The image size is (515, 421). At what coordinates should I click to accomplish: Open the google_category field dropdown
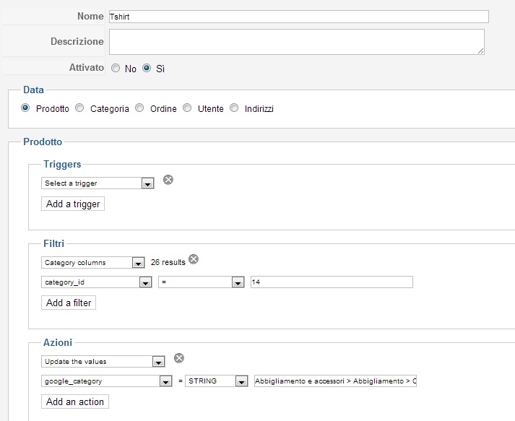click(107, 381)
